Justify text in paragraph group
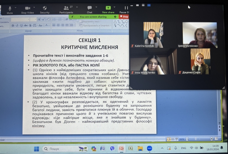This screenshot has width=228, height=154. [x=67, y=25]
